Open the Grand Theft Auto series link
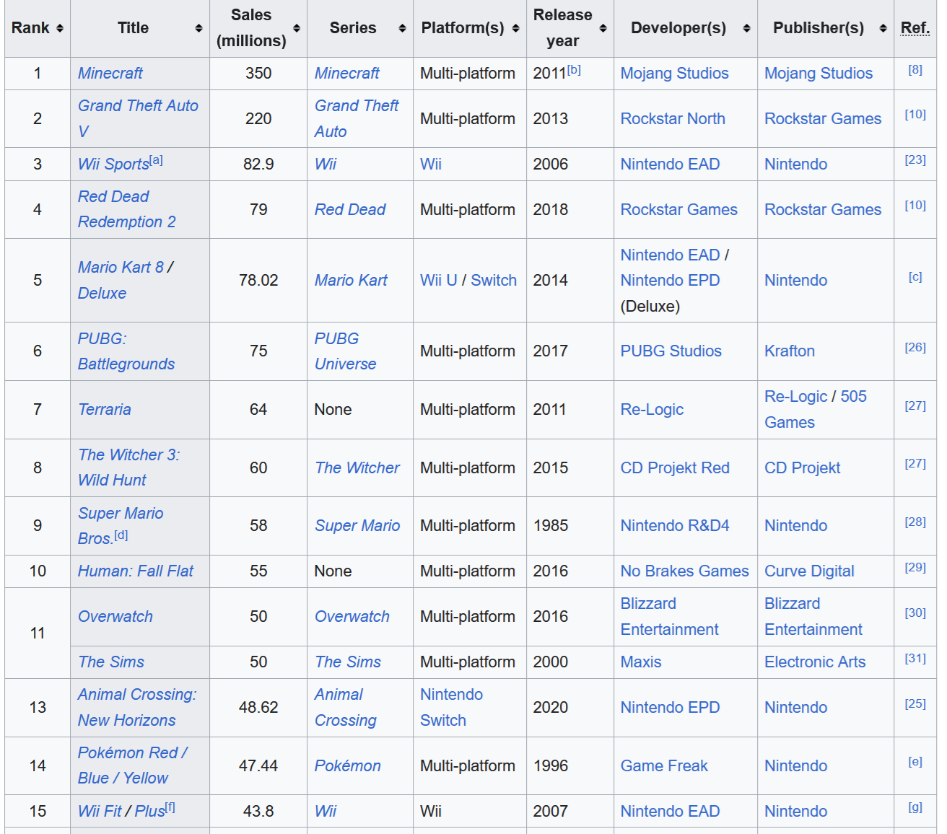 (x=357, y=118)
